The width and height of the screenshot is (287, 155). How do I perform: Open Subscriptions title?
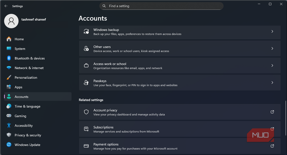[x=103, y=127]
